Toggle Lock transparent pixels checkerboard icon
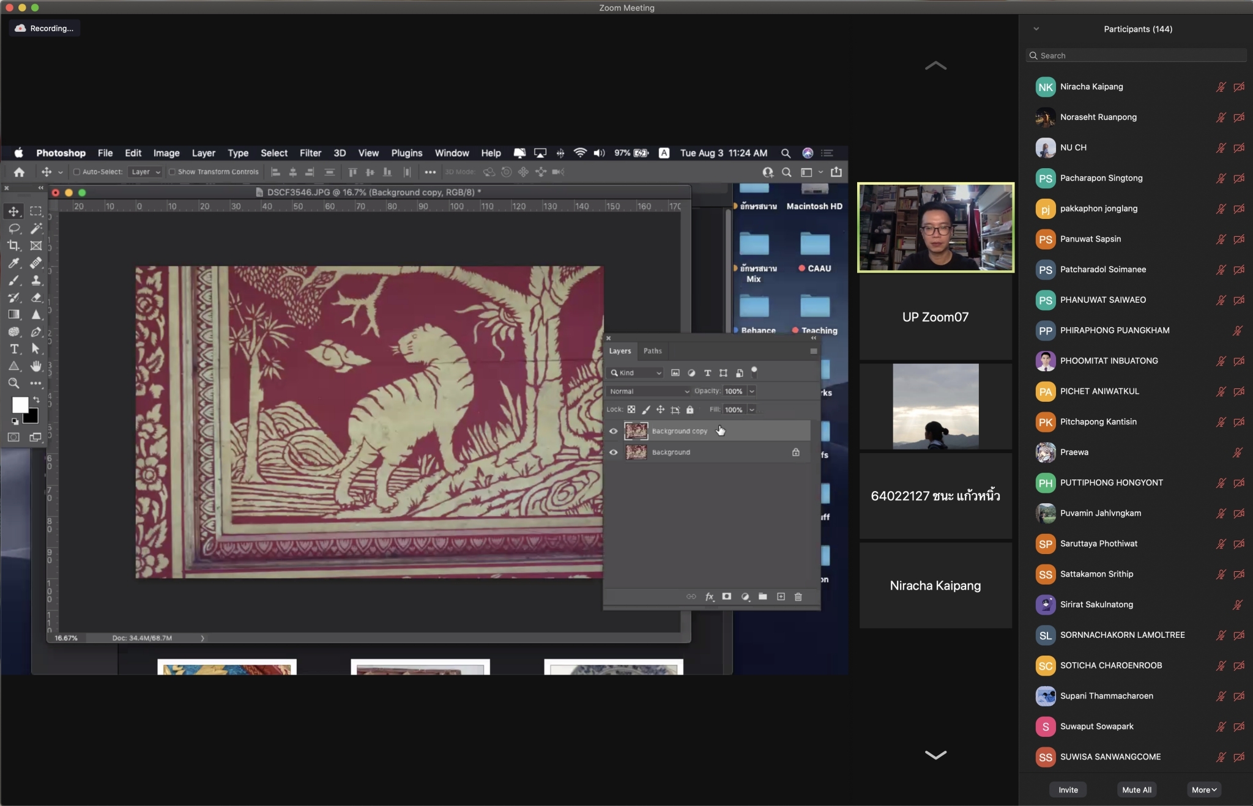1253x806 pixels. coord(631,409)
